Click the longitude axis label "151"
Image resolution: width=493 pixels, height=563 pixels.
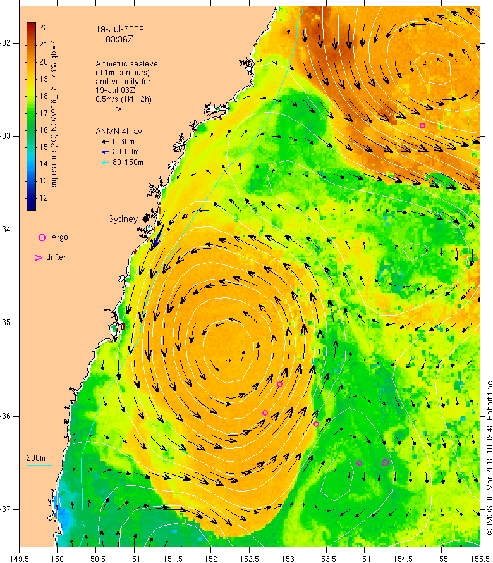coord(134,559)
